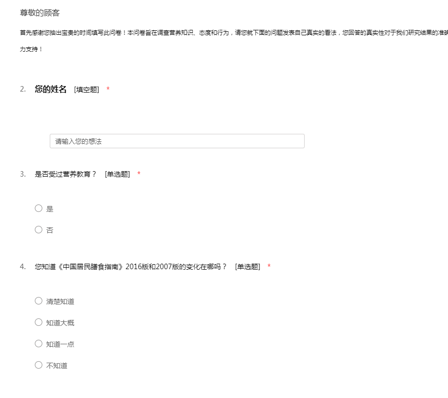
Task: Pick the '不知道' radio button
Action: point(38,365)
